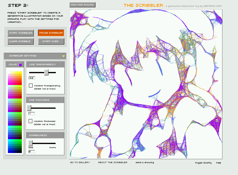This screenshot has width=238, height=175.
Task: Collapse Scribbler Settings with the yellow arrow
Action: coord(63,56)
